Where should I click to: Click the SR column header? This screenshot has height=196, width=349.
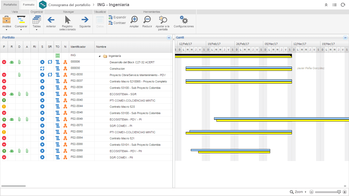(50, 47)
